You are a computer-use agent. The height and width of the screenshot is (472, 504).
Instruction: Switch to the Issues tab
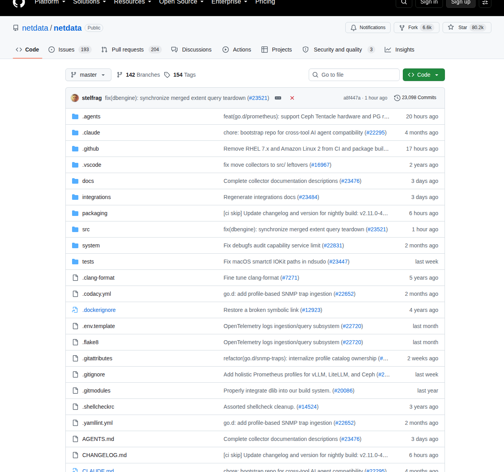tap(70, 50)
